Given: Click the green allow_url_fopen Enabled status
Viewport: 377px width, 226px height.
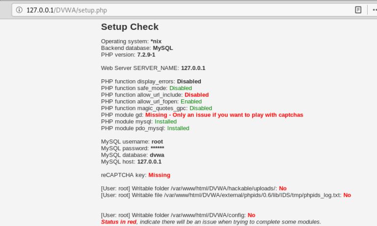Looking at the screenshot, I should tap(191, 101).
